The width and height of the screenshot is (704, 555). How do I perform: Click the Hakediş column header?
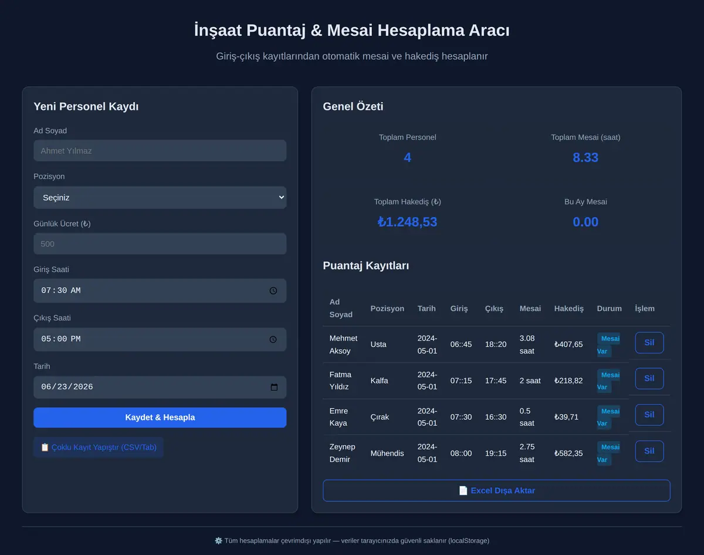tap(569, 308)
